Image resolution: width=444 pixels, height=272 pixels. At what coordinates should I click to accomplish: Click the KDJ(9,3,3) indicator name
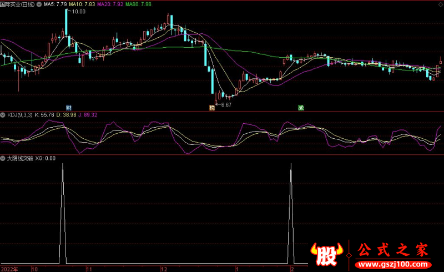pos(19,115)
